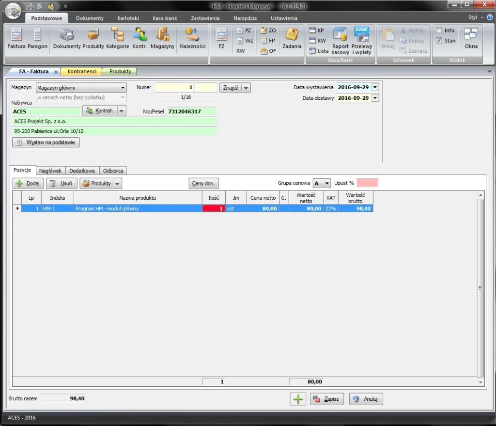The image size is (496, 426).
Task: Uncheck the Stan checkbox
Action: [439, 41]
